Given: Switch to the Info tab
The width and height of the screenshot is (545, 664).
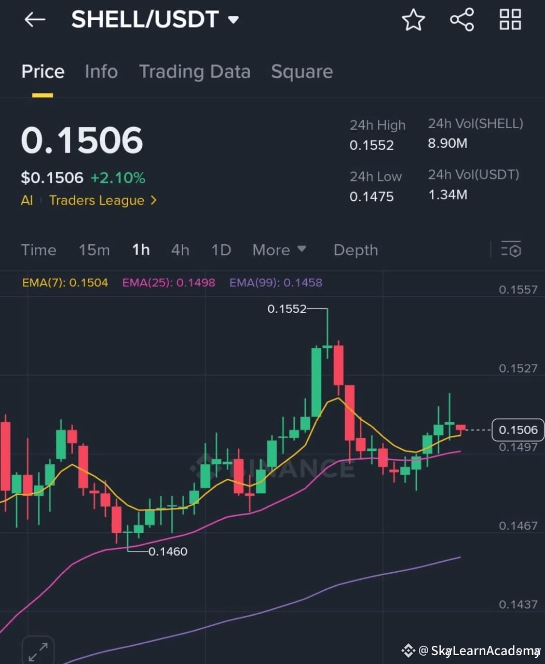Looking at the screenshot, I should point(101,72).
